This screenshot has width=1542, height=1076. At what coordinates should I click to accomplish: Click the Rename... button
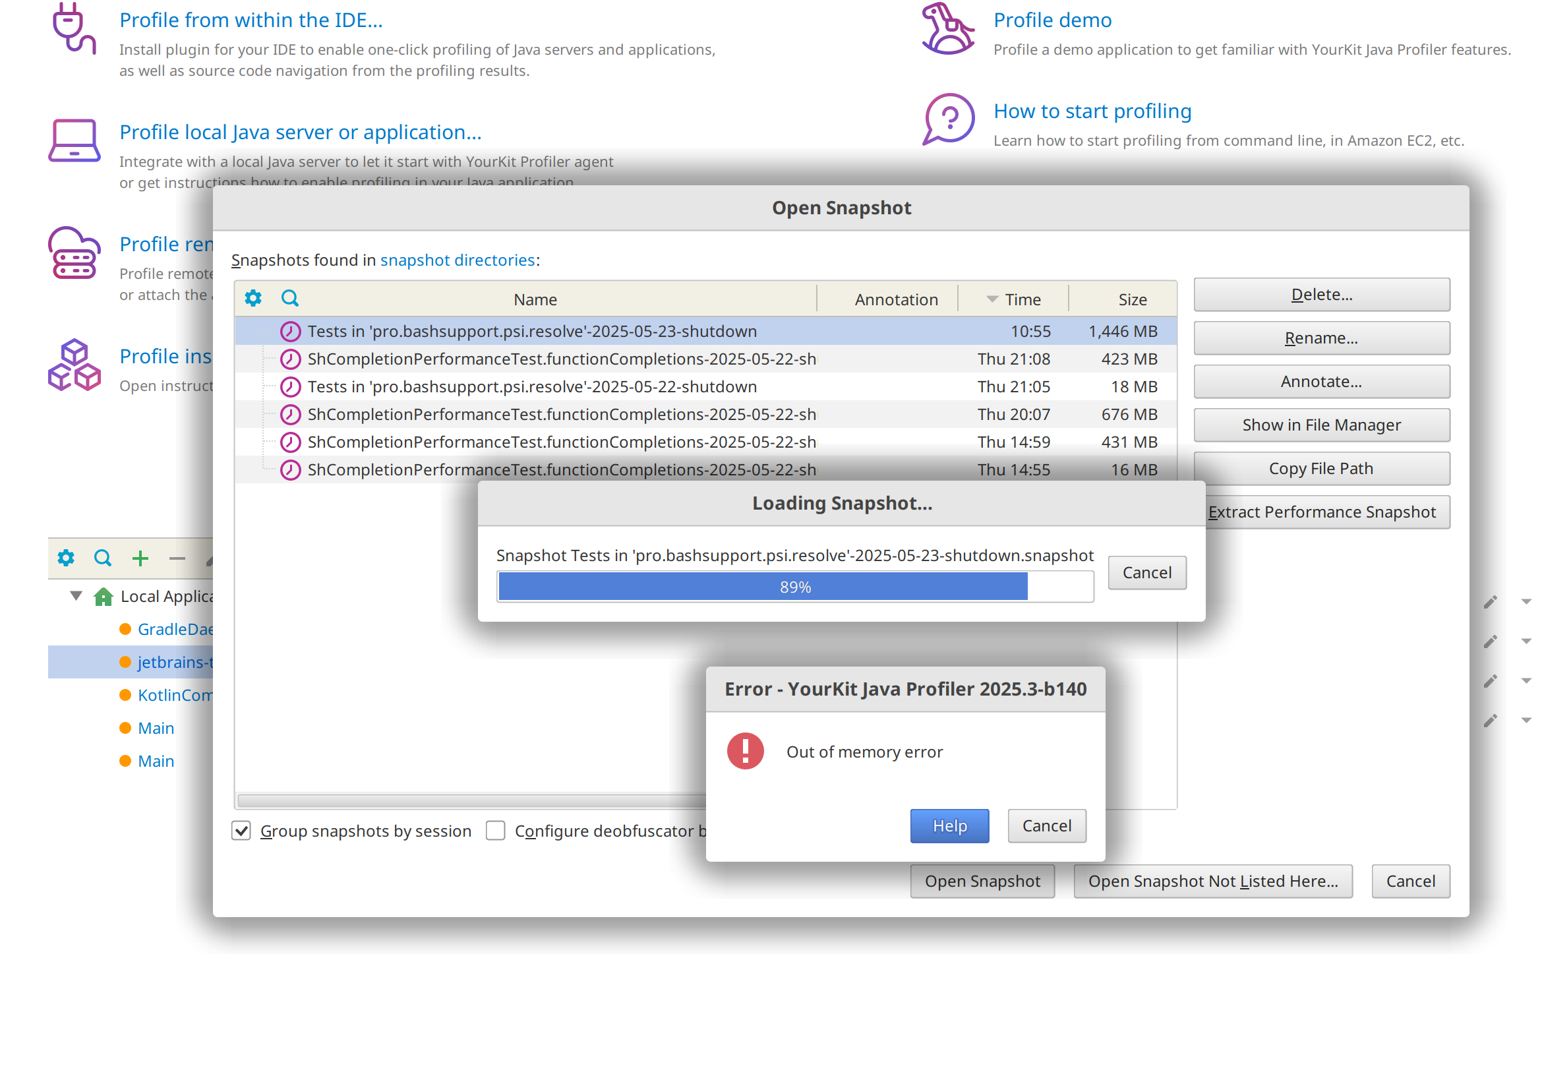tap(1322, 338)
